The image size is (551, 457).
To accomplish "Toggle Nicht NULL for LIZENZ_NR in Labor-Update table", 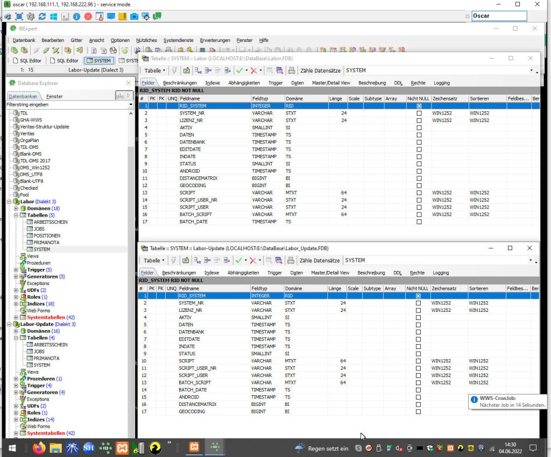I will point(418,310).
